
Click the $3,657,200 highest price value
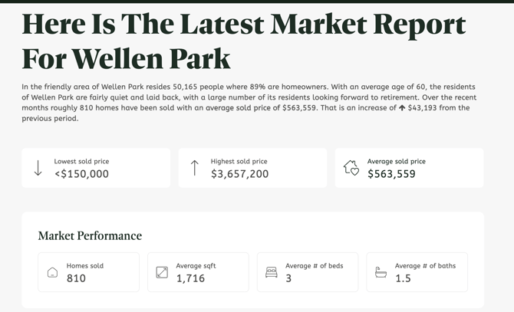pyautogui.click(x=239, y=174)
